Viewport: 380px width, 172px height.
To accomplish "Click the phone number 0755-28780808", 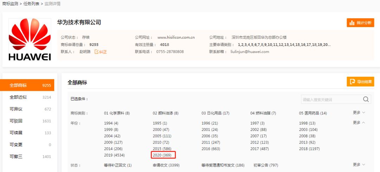I will 170,52.
